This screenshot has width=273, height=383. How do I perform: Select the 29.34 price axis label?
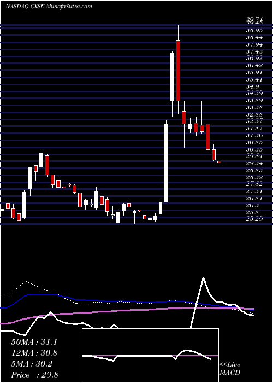254,164
